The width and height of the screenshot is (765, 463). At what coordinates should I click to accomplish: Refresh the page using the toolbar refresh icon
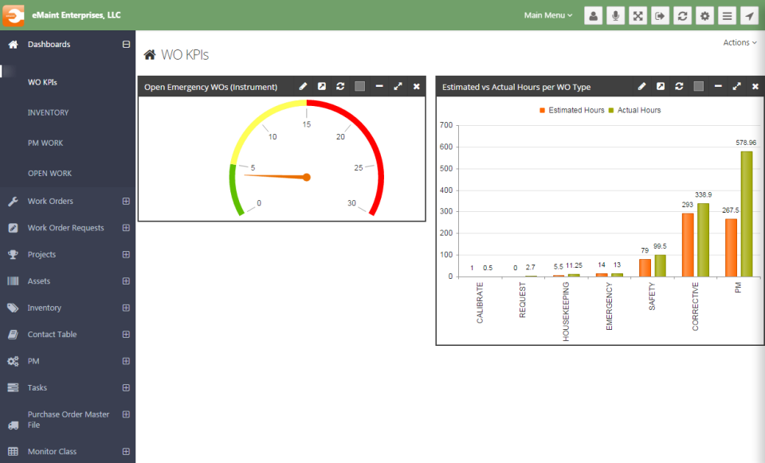(x=682, y=15)
